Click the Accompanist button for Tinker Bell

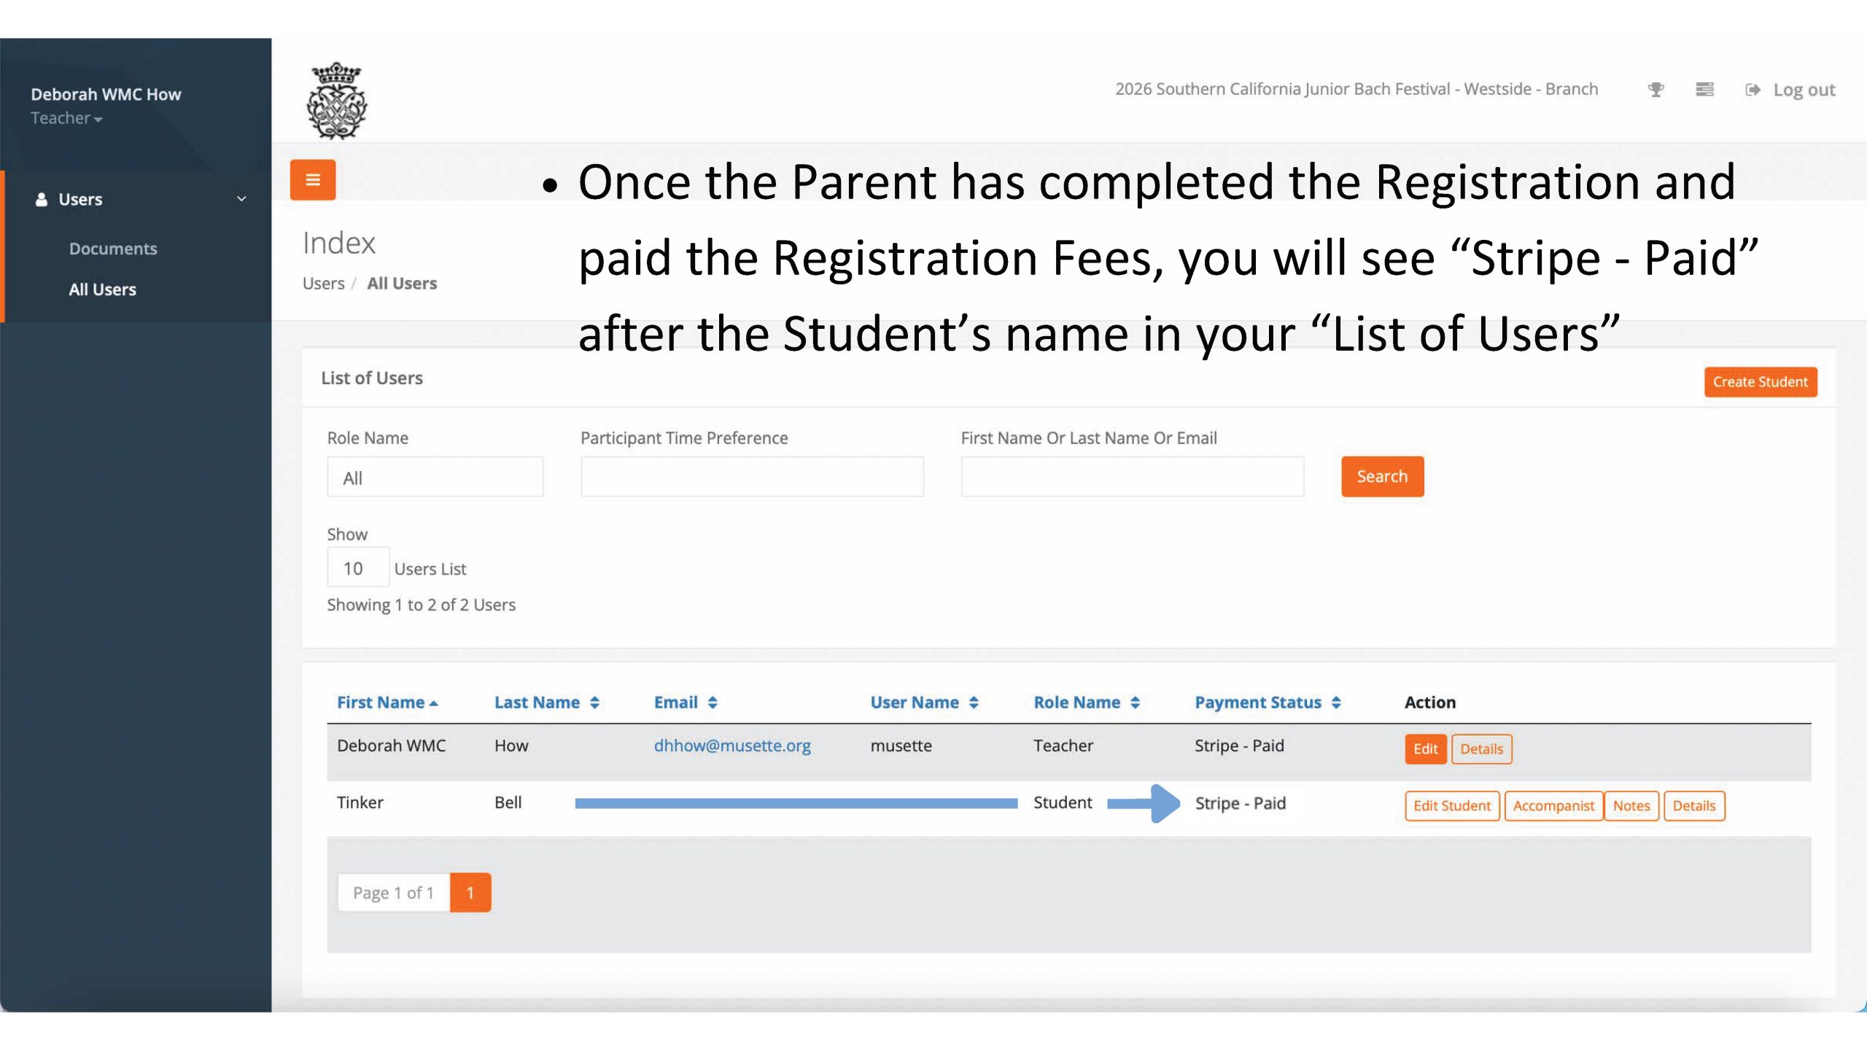pyautogui.click(x=1553, y=806)
